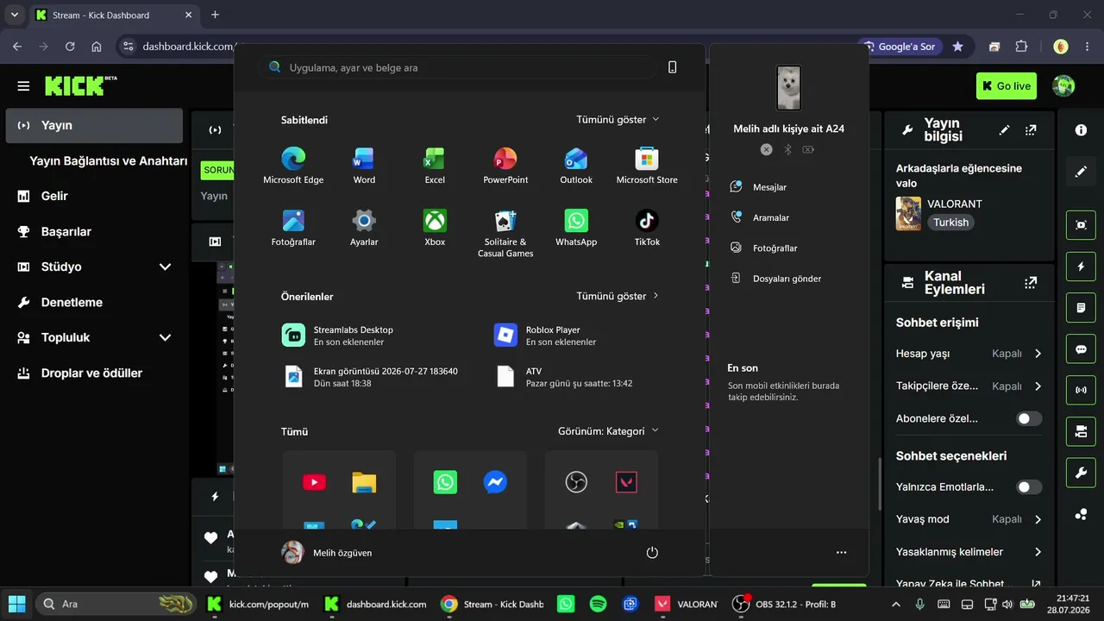Open Spotify from the taskbar
The height and width of the screenshot is (621, 1104).
pos(598,604)
